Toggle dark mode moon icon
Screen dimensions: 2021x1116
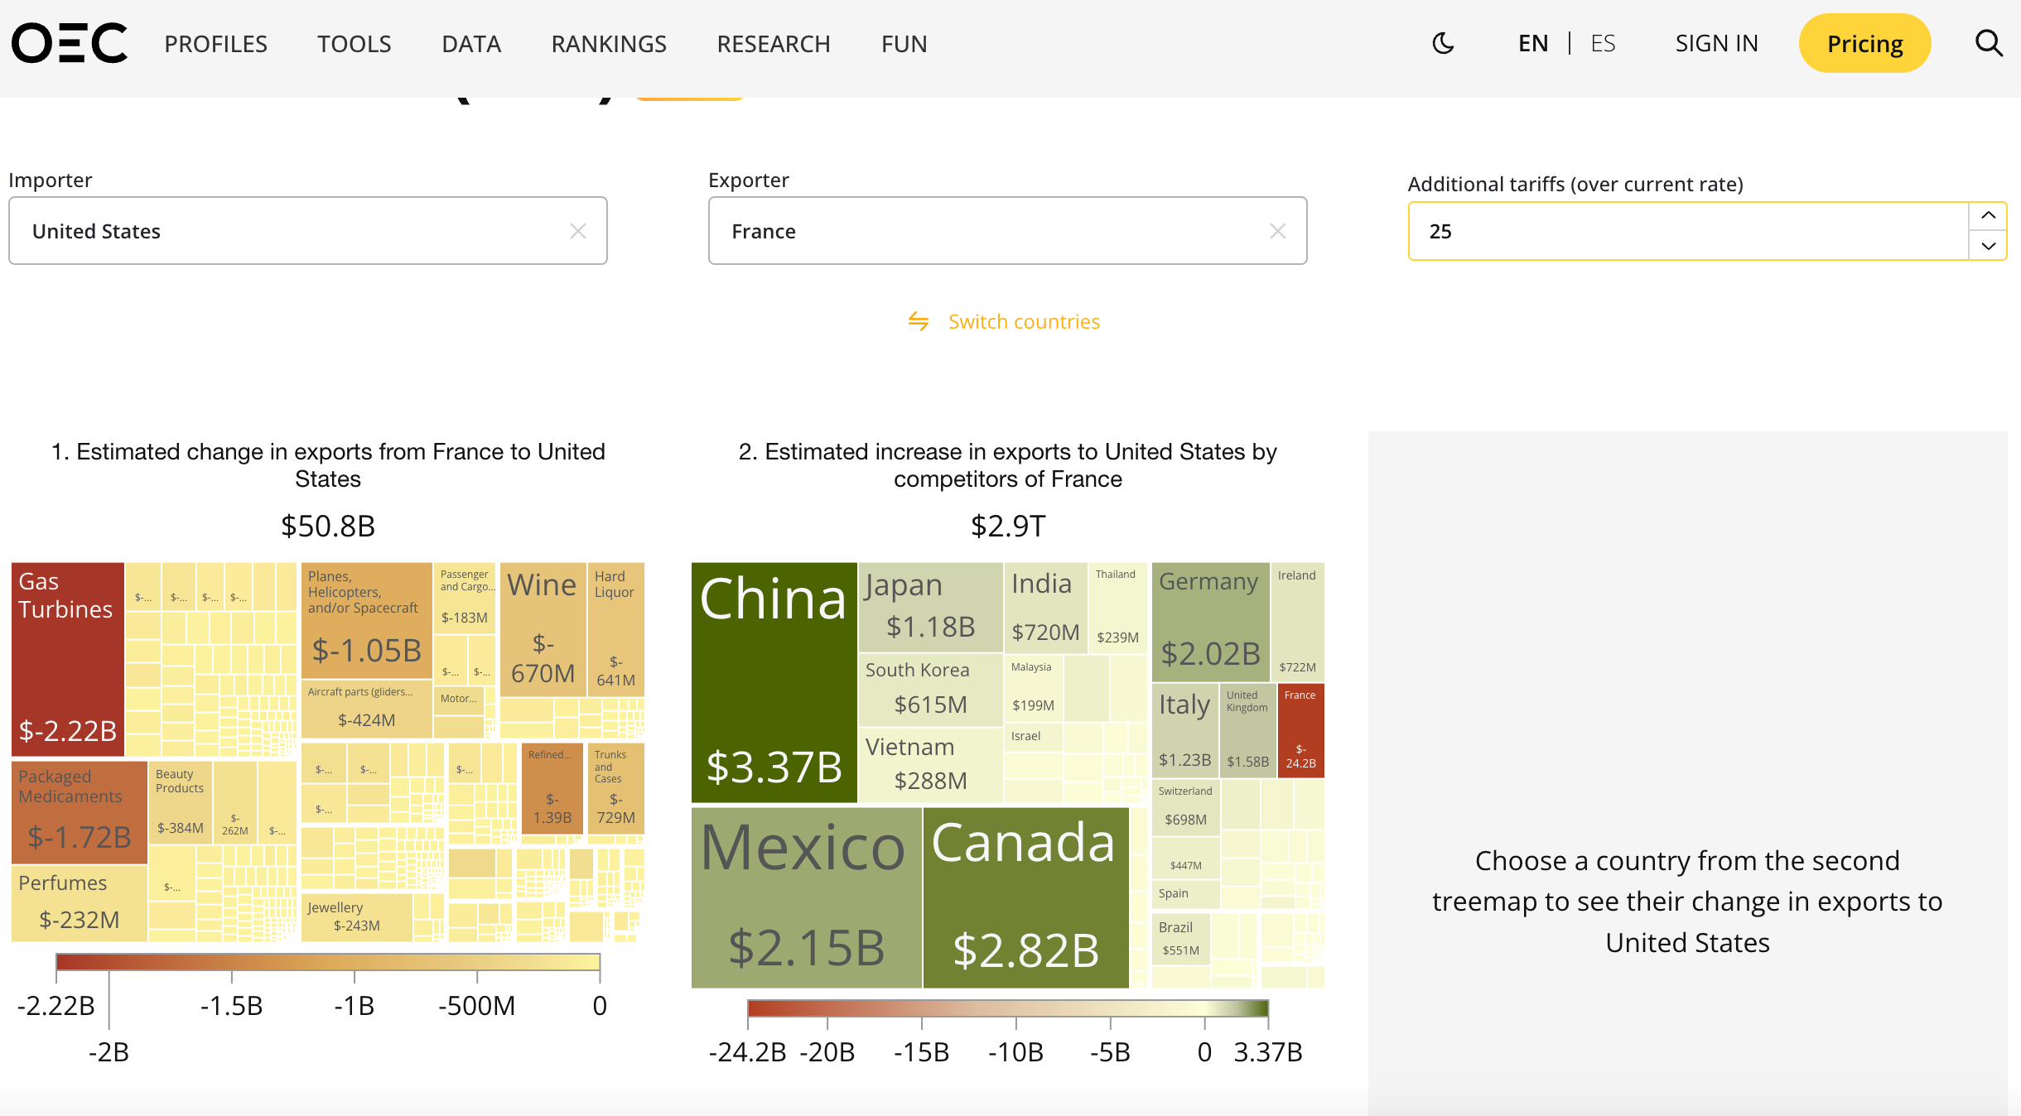pyautogui.click(x=1443, y=43)
